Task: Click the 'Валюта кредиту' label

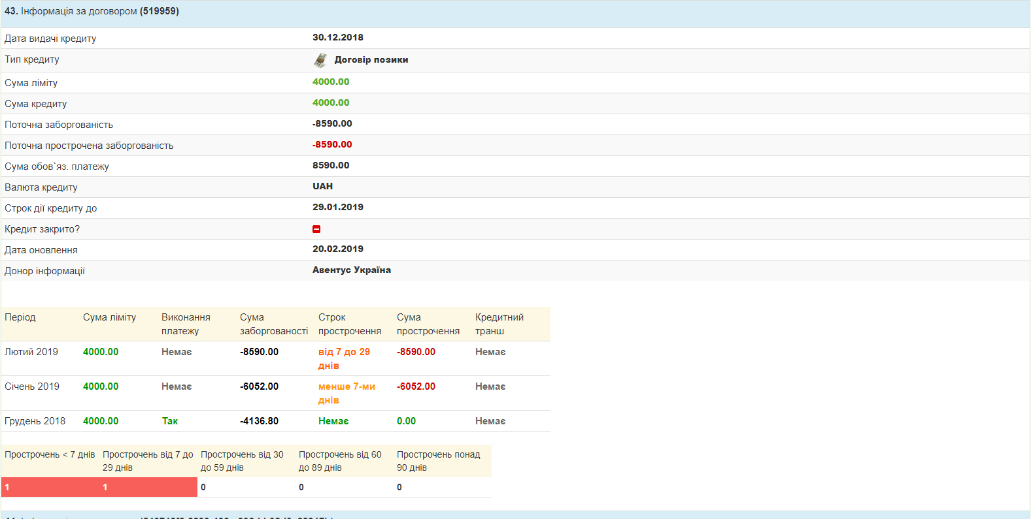Action: click(41, 187)
